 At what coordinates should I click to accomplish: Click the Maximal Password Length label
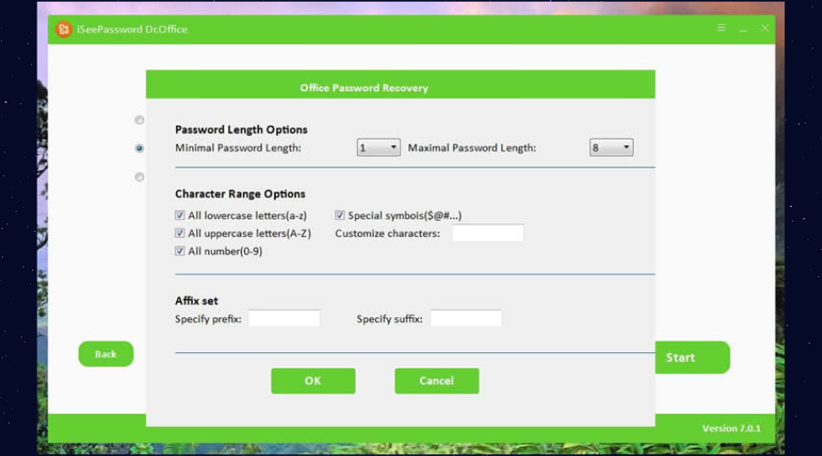(x=472, y=148)
